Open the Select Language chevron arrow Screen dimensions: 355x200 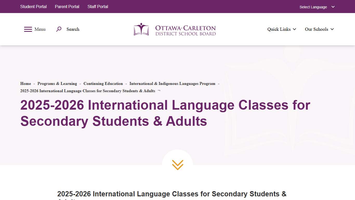333,7
